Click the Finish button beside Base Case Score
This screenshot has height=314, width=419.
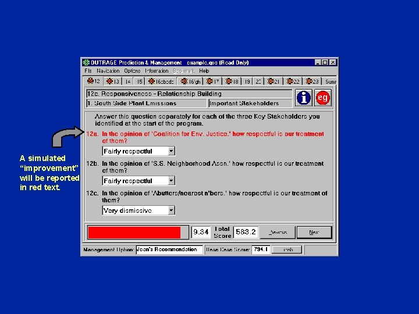tap(287, 249)
